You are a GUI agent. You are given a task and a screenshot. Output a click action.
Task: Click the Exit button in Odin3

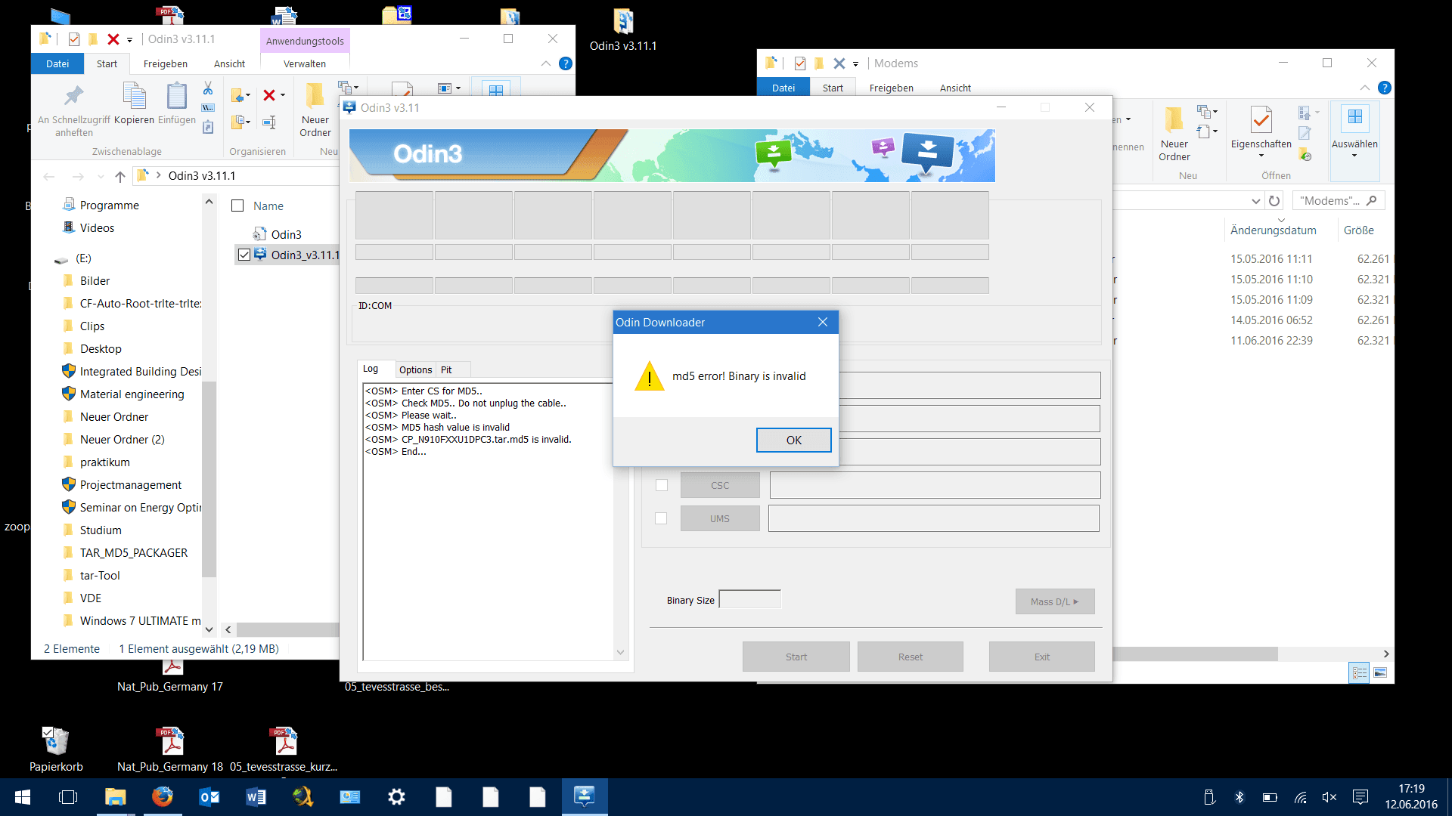tap(1041, 657)
